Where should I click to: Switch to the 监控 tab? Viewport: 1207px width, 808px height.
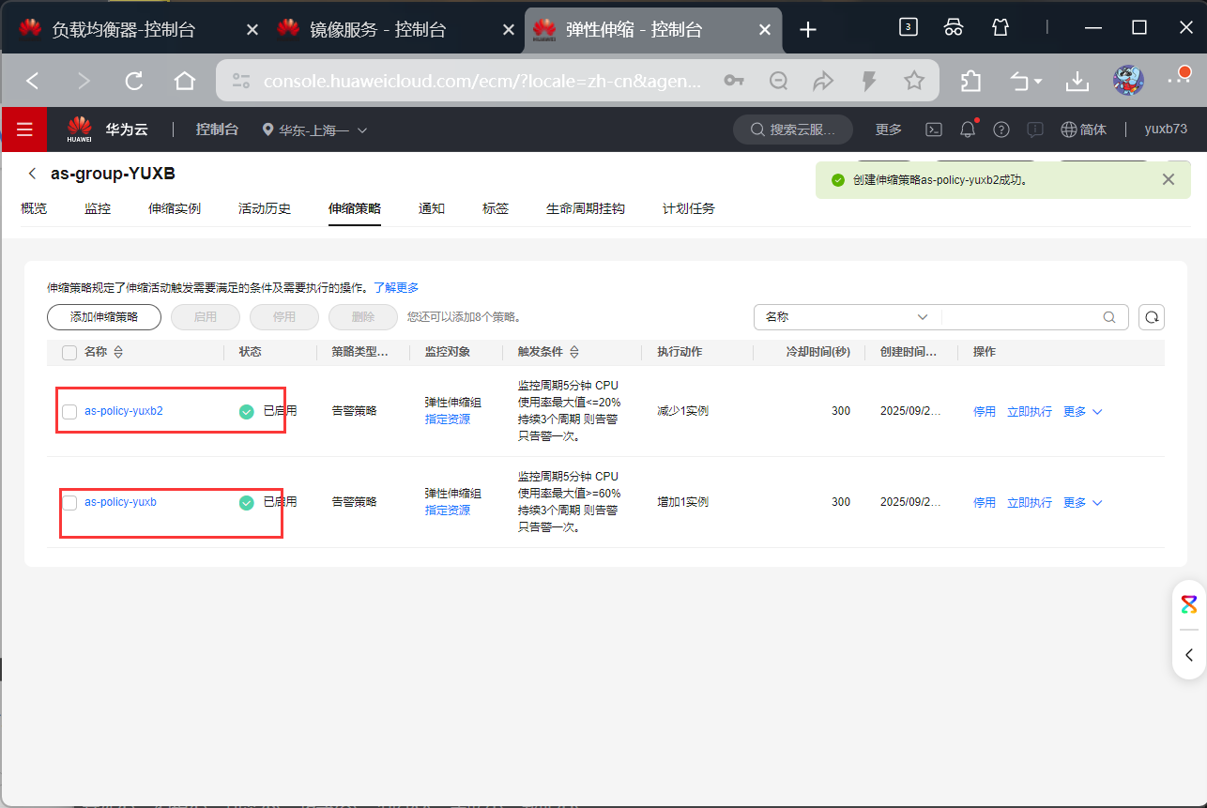click(x=98, y=208)
